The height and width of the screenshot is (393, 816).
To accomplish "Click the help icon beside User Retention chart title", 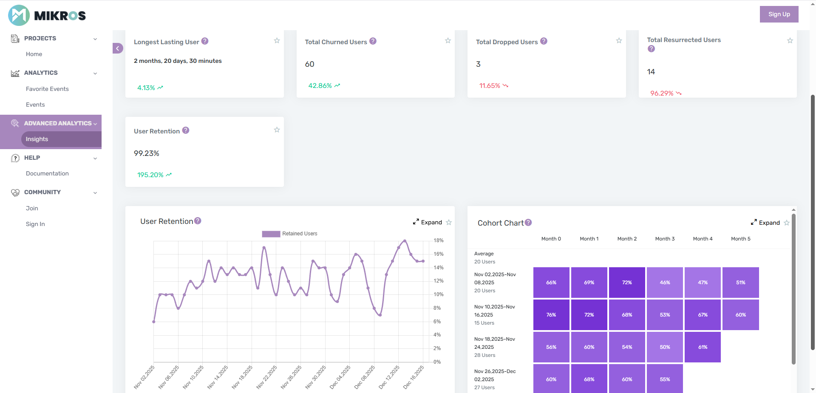I will click(197, 221).
